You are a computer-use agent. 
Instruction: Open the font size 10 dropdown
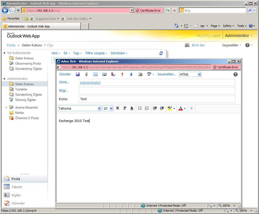point(111,108)
